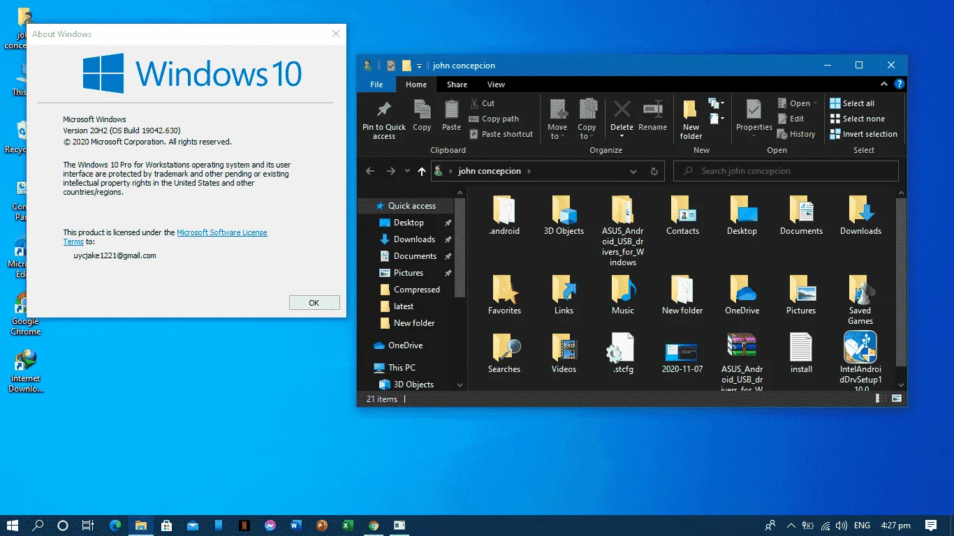The image size is (954, 536).
Task: Click OK in the About Windows dialog
Action: [x=314, y=302]
